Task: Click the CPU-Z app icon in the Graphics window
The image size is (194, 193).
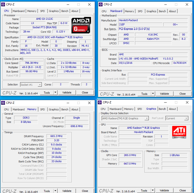Action: (100, 103)
